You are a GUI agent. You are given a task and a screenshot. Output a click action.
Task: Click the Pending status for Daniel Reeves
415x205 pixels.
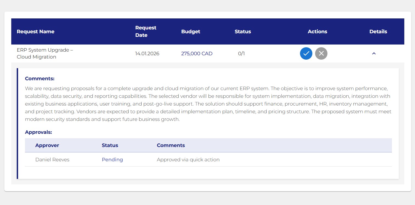pyautogui.click(x=112, y=160)
